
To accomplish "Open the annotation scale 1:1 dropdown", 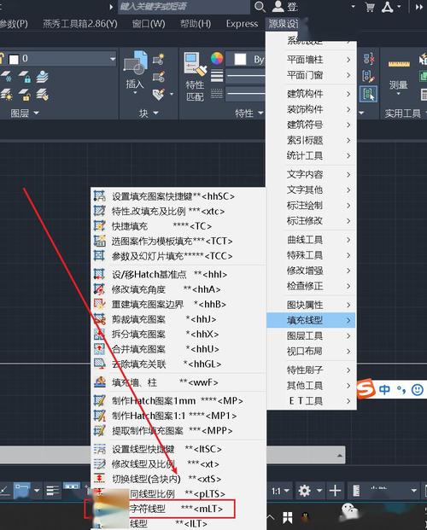I will tap(281, 491).
